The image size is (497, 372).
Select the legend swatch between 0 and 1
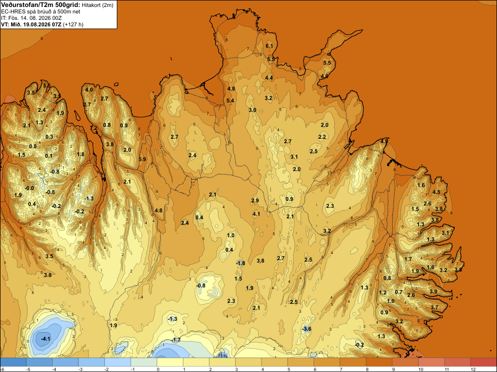[x=170, y=362]
